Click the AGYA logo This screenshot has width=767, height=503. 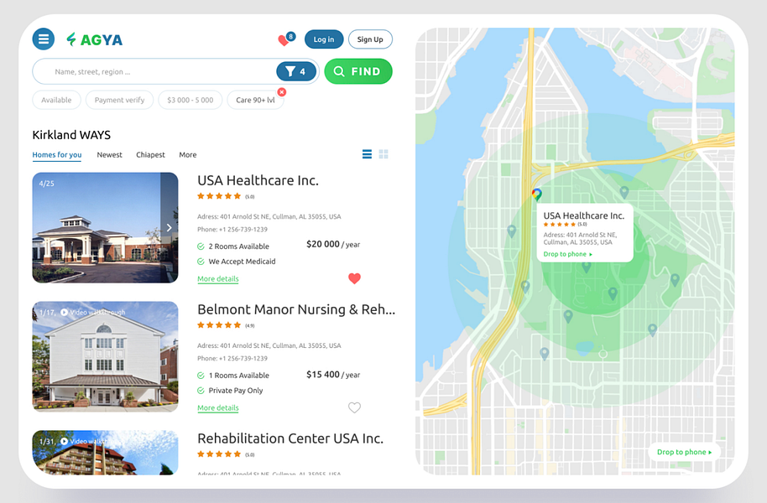(x=95, y=39)
